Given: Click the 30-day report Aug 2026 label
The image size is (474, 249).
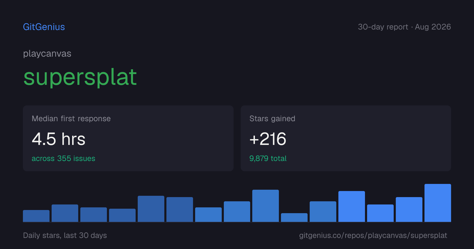Looking at the screenshot, I should coord(404,27).
